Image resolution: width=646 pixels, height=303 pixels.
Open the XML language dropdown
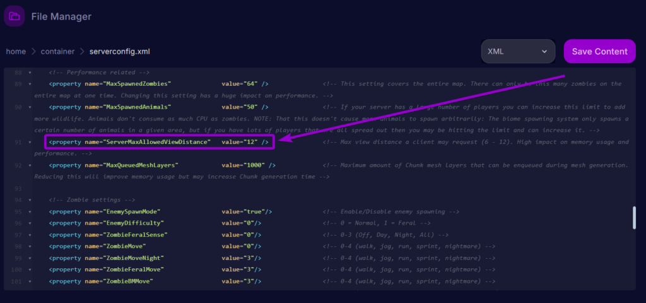point(518,52)
